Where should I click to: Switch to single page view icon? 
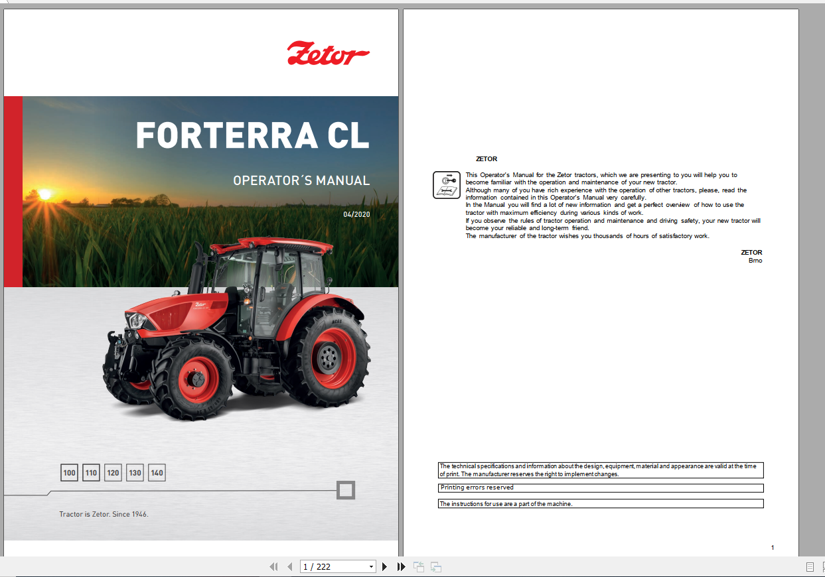click(x=810, y=567)
